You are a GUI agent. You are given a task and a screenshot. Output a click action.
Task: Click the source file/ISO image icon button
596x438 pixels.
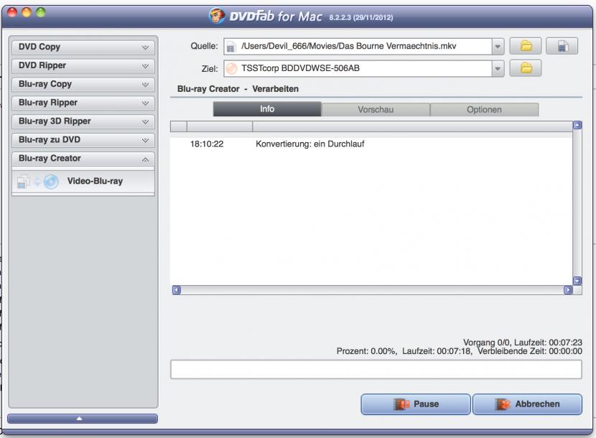tap(562, 47)
